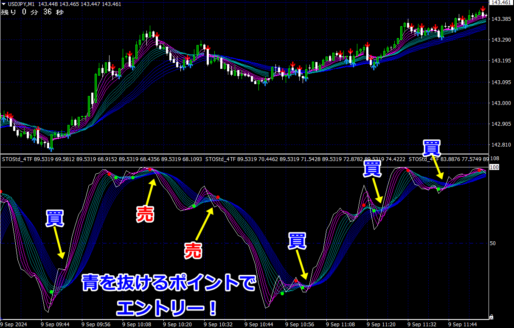
Task: Click the 143.385 price axis label
Action: (x=501, y=19)
